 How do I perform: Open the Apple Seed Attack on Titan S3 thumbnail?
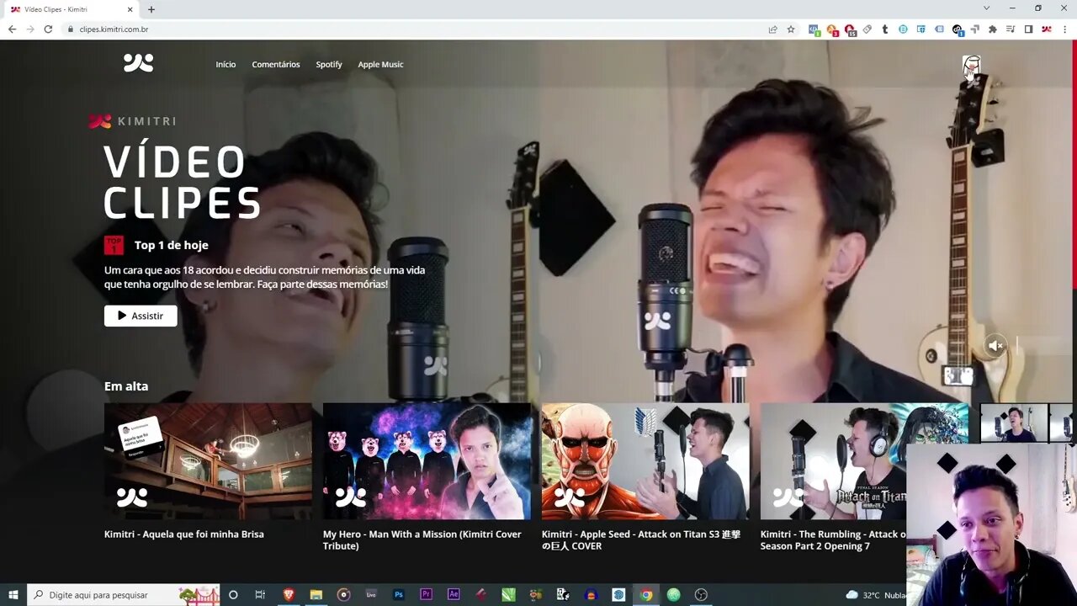click(645, 461)
